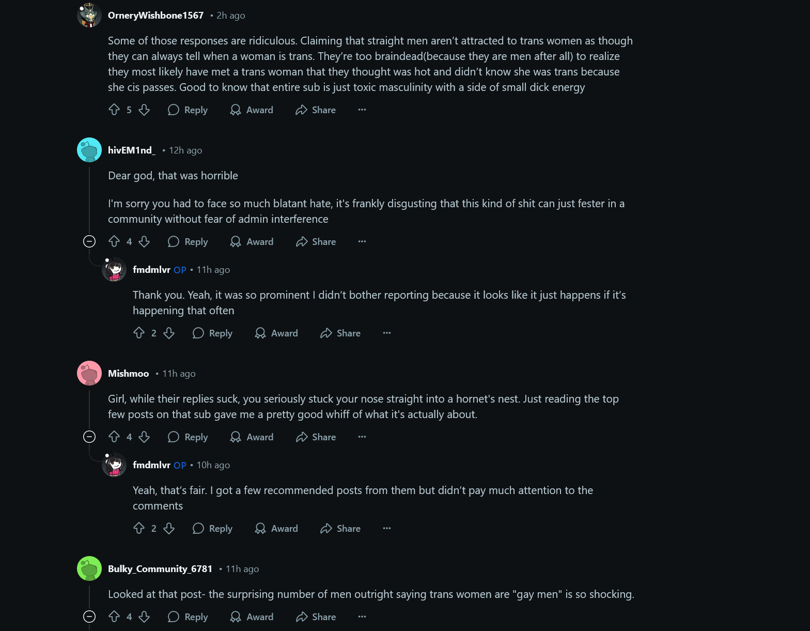Screen dimensions: 810x631
Task: Upvote Bulky_Community_6781's comment
Action: 114,617
